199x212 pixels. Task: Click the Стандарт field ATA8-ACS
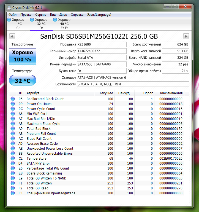133,77
